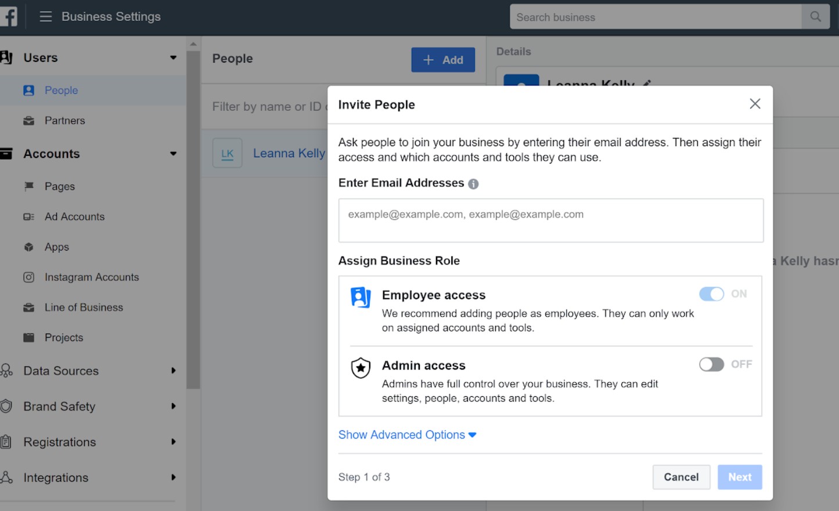This screenshot has width=839, height=511.
Task: Close the Invite People dialog
Action: point(755,104)
